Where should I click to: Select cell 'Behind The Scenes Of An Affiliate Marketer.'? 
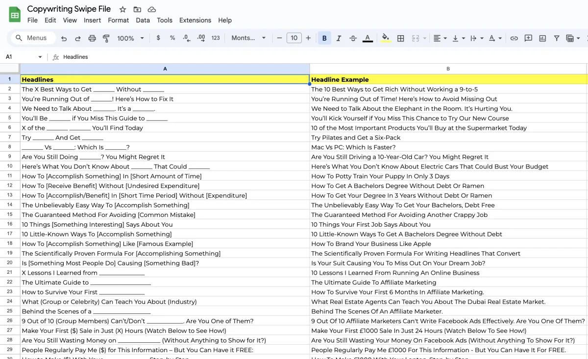(x=448, y=311)
